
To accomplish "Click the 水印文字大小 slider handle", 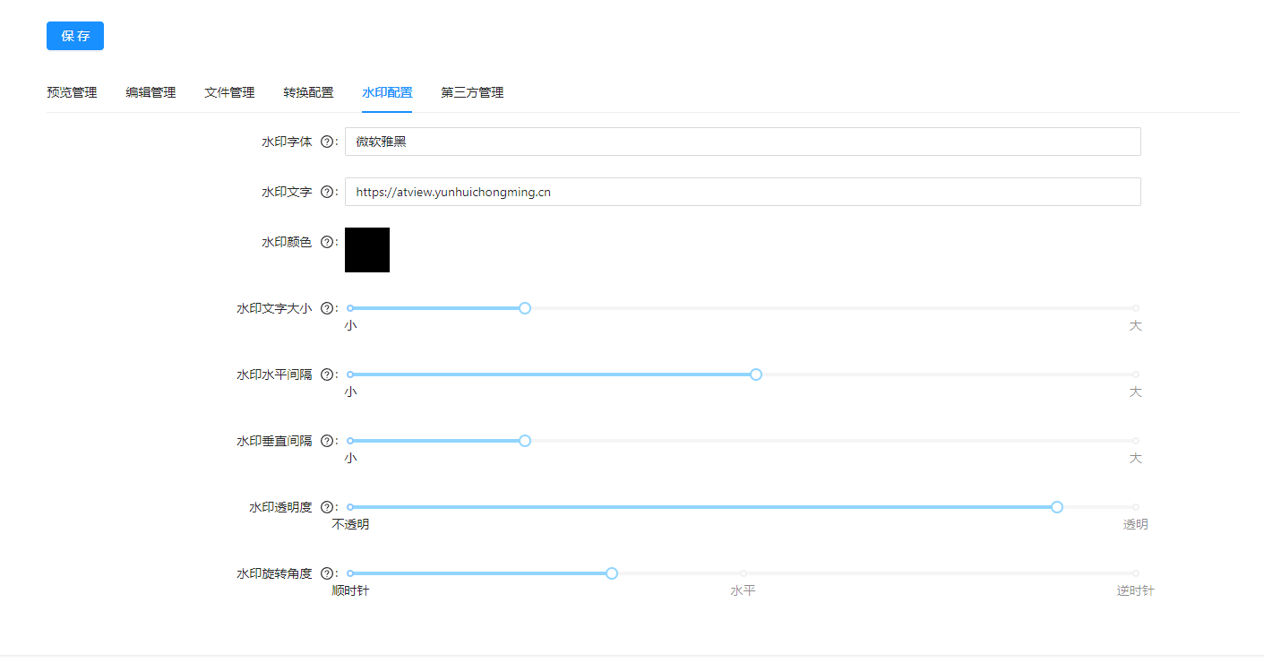I will pyautogui.click(x=525, y=308).
